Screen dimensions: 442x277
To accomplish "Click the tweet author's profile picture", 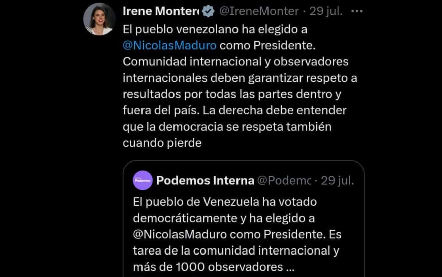I will [99, 19].
